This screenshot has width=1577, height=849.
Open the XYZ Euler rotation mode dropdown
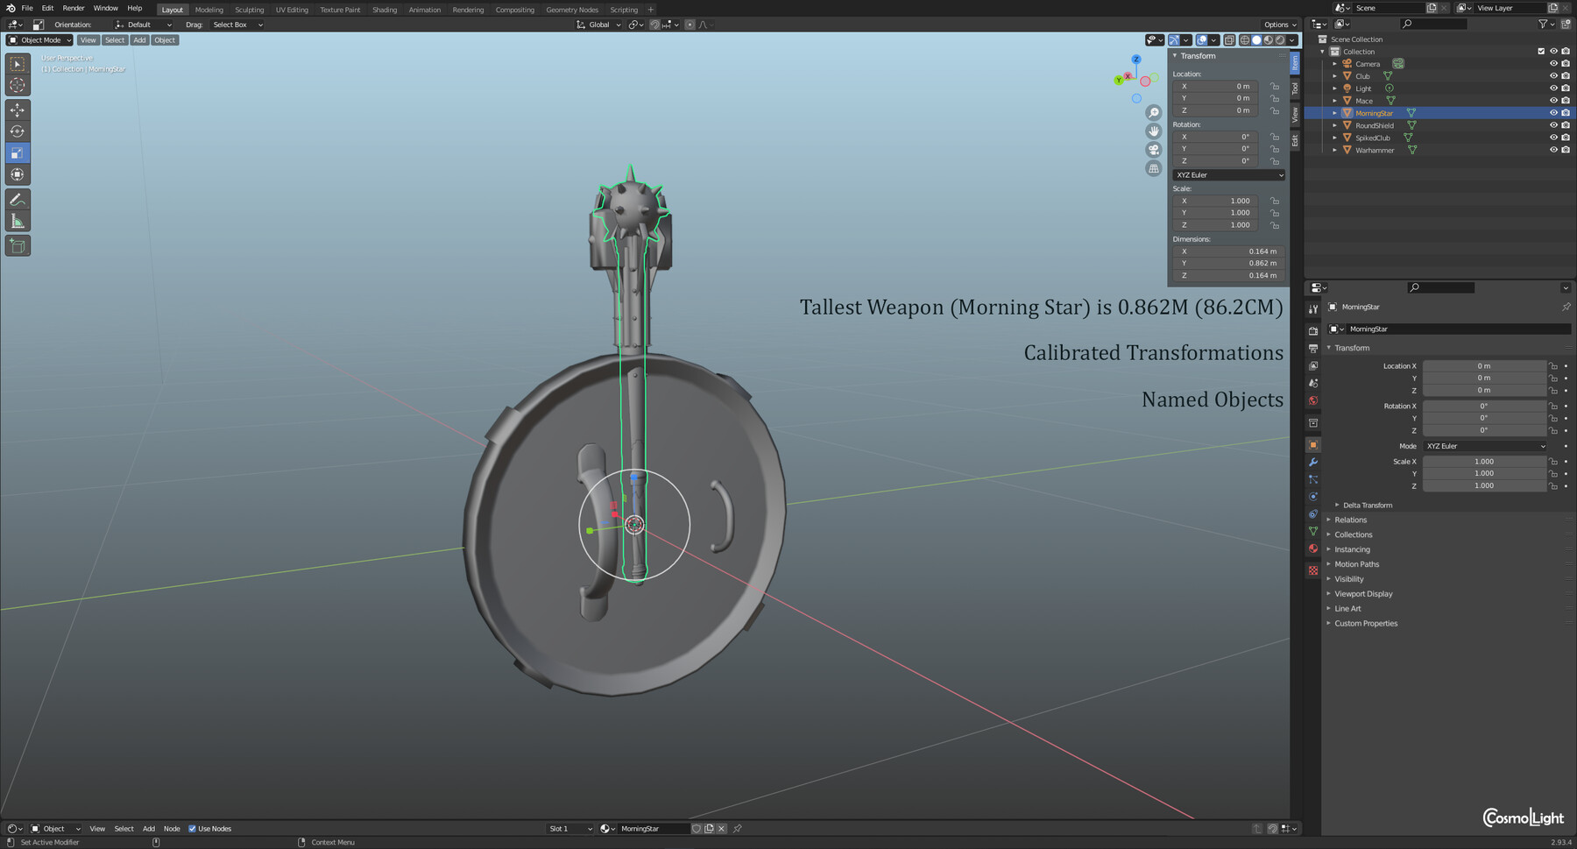[x=1227, y=174]
